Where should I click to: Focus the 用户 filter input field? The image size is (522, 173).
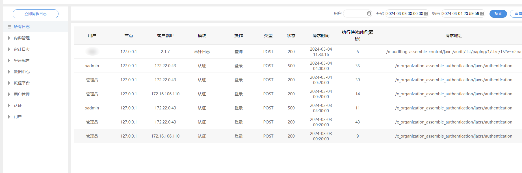[x=355, y=14]
